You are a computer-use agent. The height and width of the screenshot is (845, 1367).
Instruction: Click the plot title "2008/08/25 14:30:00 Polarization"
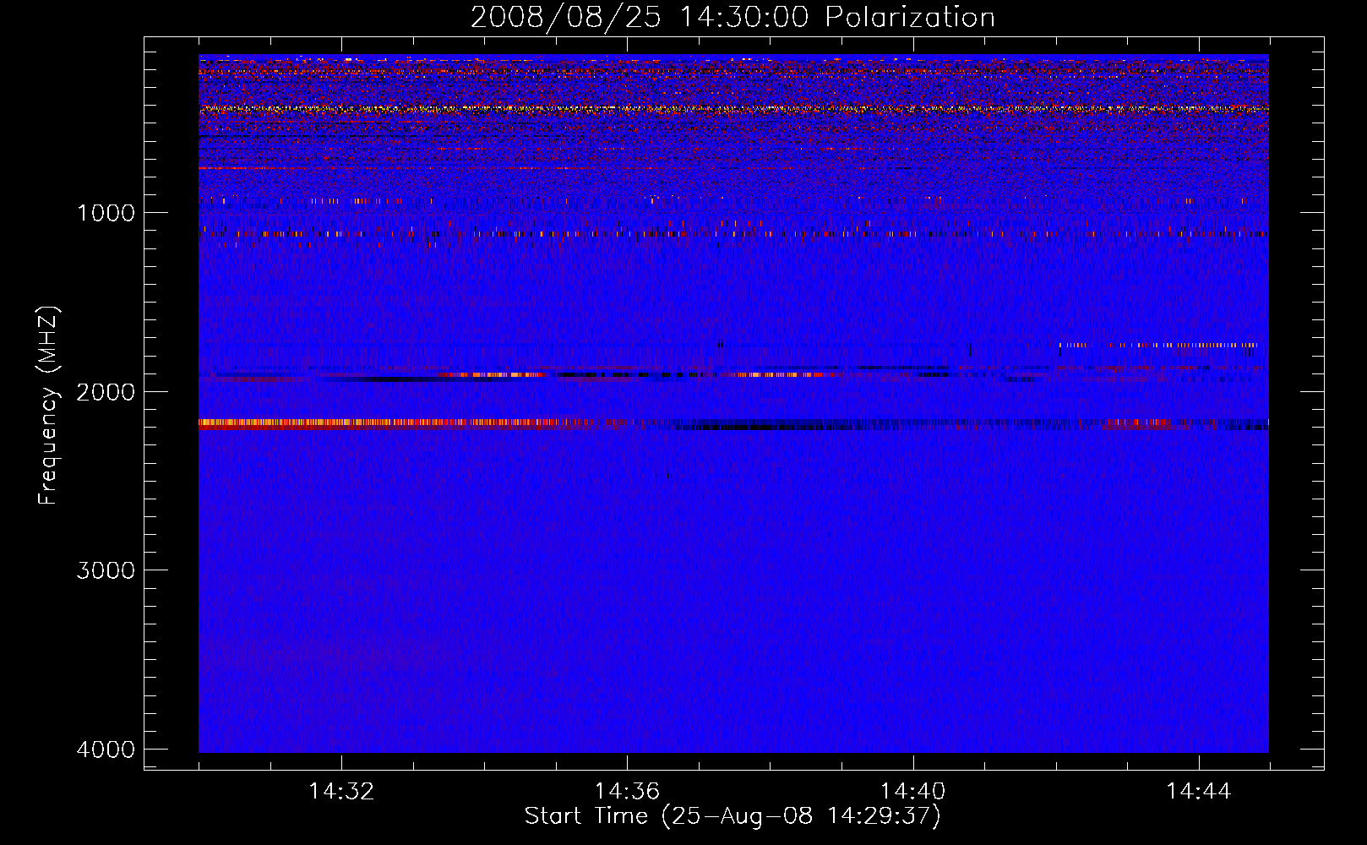[x=733, y=17]
